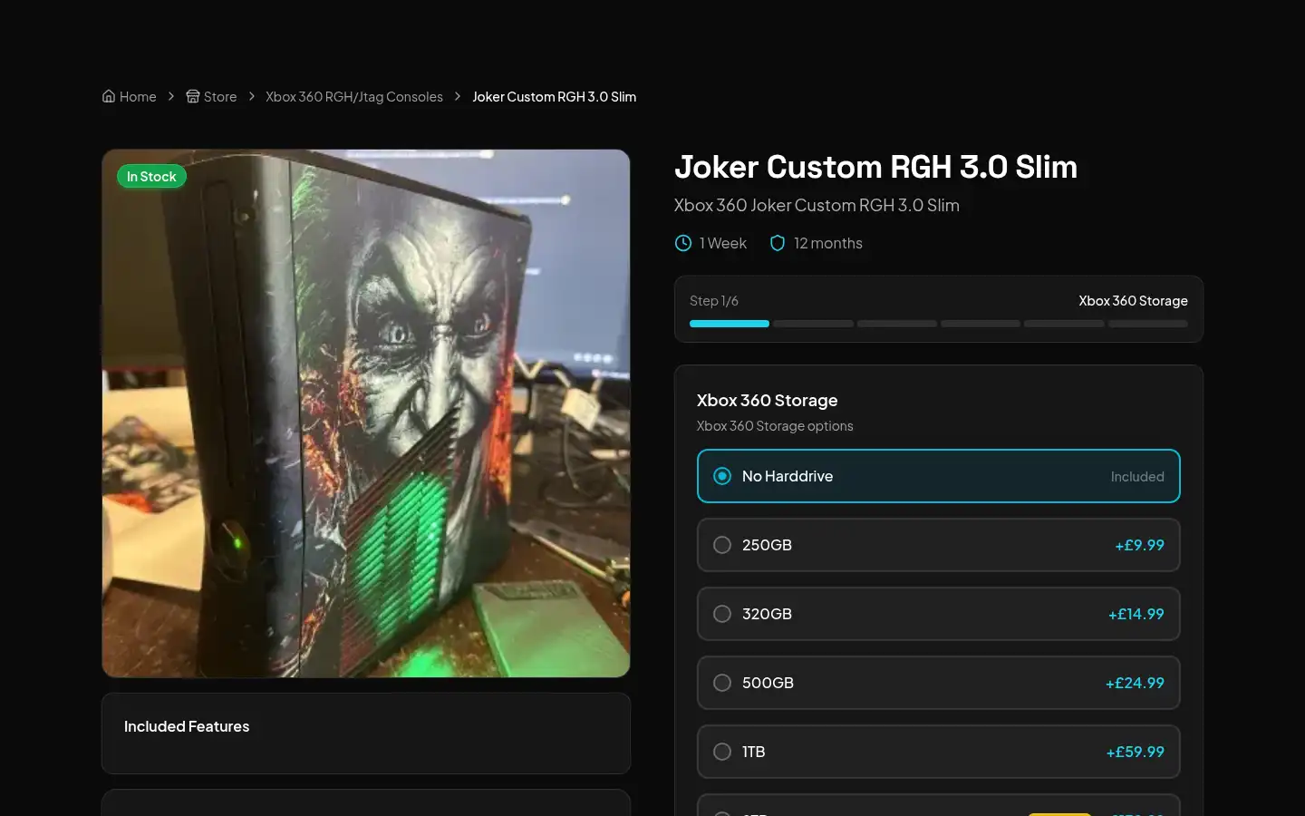Click the Store shop icon in breadcrumb
Screen dimensions: 1305x816
(x=193, y=96)
